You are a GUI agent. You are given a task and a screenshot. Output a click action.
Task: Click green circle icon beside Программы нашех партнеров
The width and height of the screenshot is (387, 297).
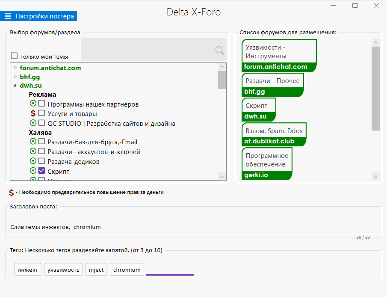33,104
